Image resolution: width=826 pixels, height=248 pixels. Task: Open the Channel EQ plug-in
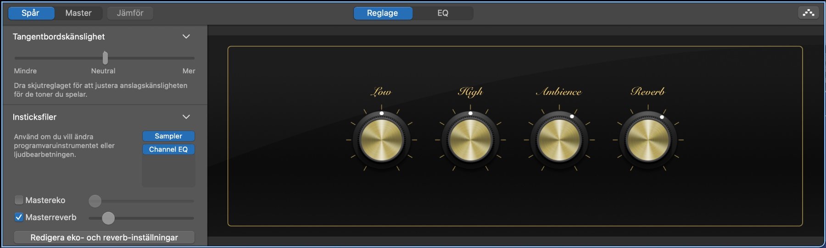pos(168,149)
